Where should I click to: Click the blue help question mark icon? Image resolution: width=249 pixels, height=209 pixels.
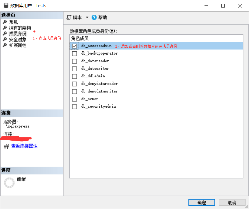pyautogui.click(x=94, y=17)
